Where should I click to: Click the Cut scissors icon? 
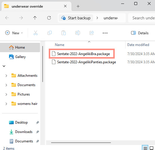[x=36, y=33]
